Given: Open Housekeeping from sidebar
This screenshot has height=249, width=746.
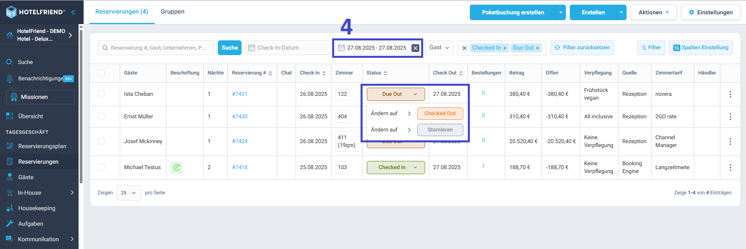Looking at the screenshot, I should [37, 208].
